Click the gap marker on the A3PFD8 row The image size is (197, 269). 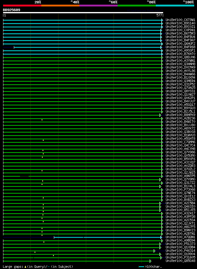click(42, 218)
